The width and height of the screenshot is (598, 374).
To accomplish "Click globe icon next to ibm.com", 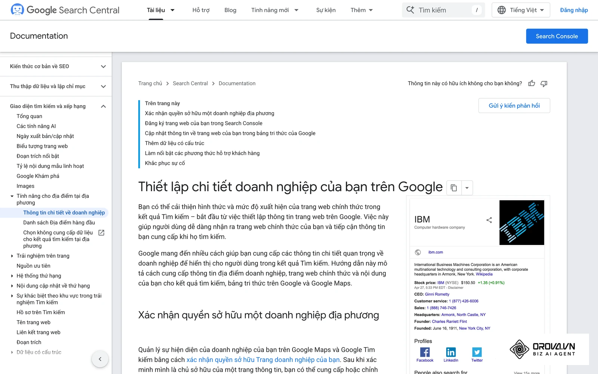I will tap(418, 252).
